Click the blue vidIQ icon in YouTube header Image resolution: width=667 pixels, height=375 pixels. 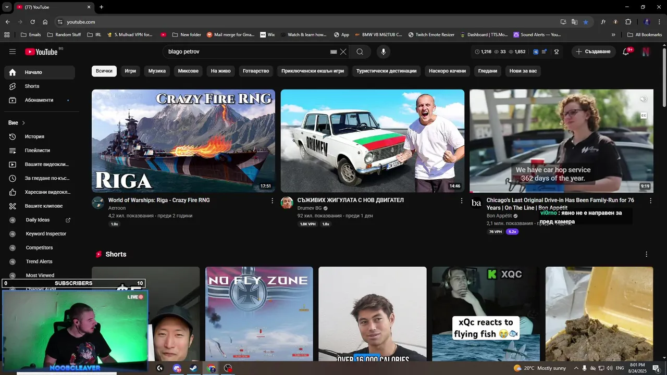pos(536,52)
